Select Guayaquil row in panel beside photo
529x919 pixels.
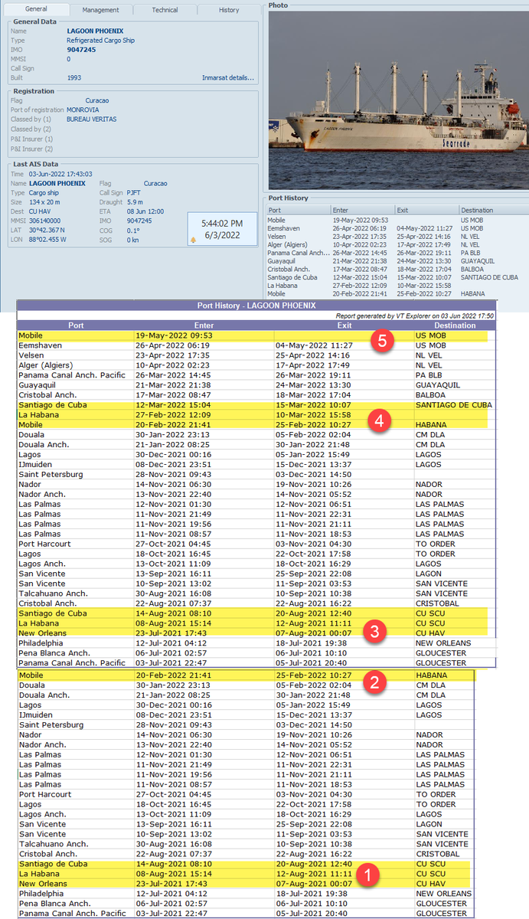(x=397, y=261)
